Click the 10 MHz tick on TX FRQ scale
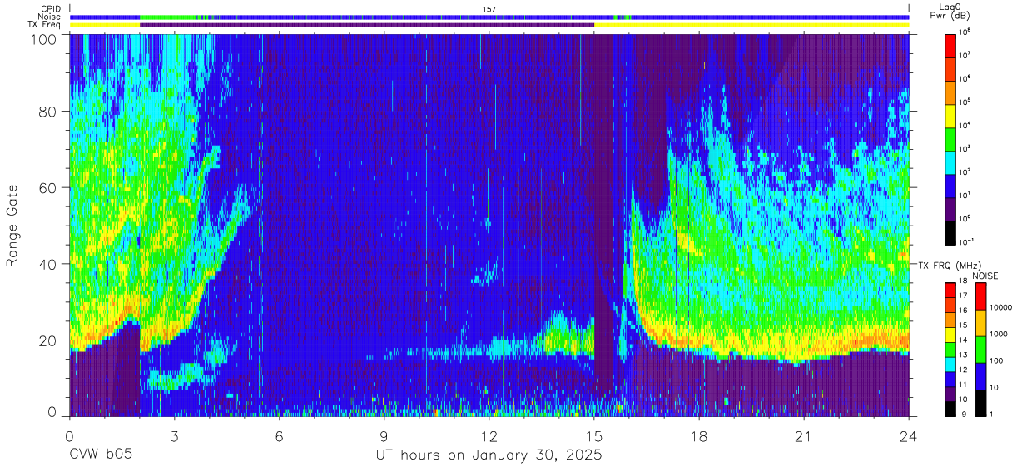Screen dimensions: 1022x472 (963, 400)
